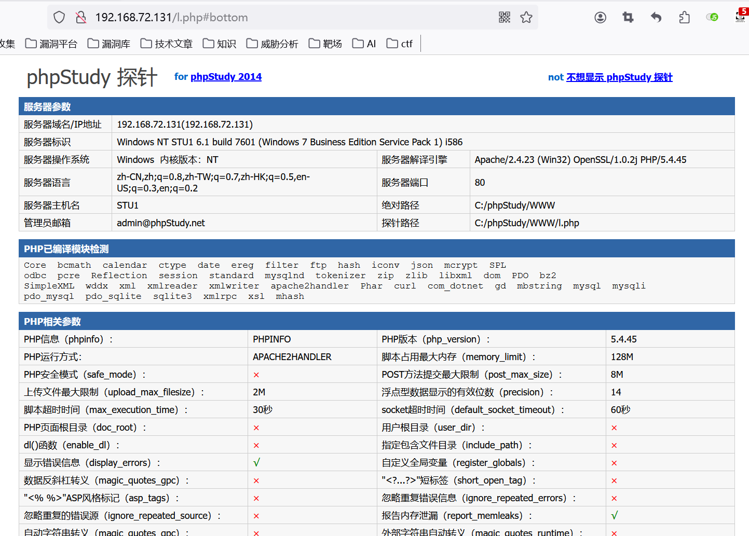Click the red cross for short_open_tag
749x536 pixels.
click(x=615, y=480)
